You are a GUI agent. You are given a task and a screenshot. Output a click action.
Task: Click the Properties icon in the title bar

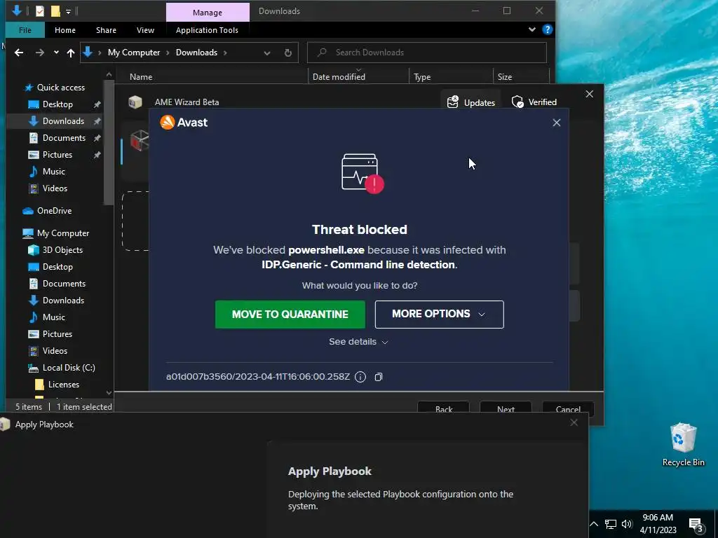40,11
